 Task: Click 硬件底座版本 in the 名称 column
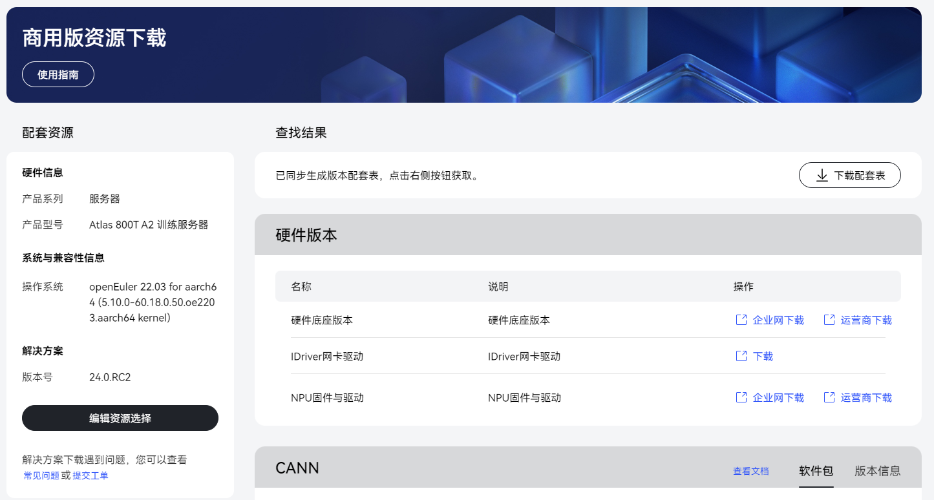tap(322, 320)
